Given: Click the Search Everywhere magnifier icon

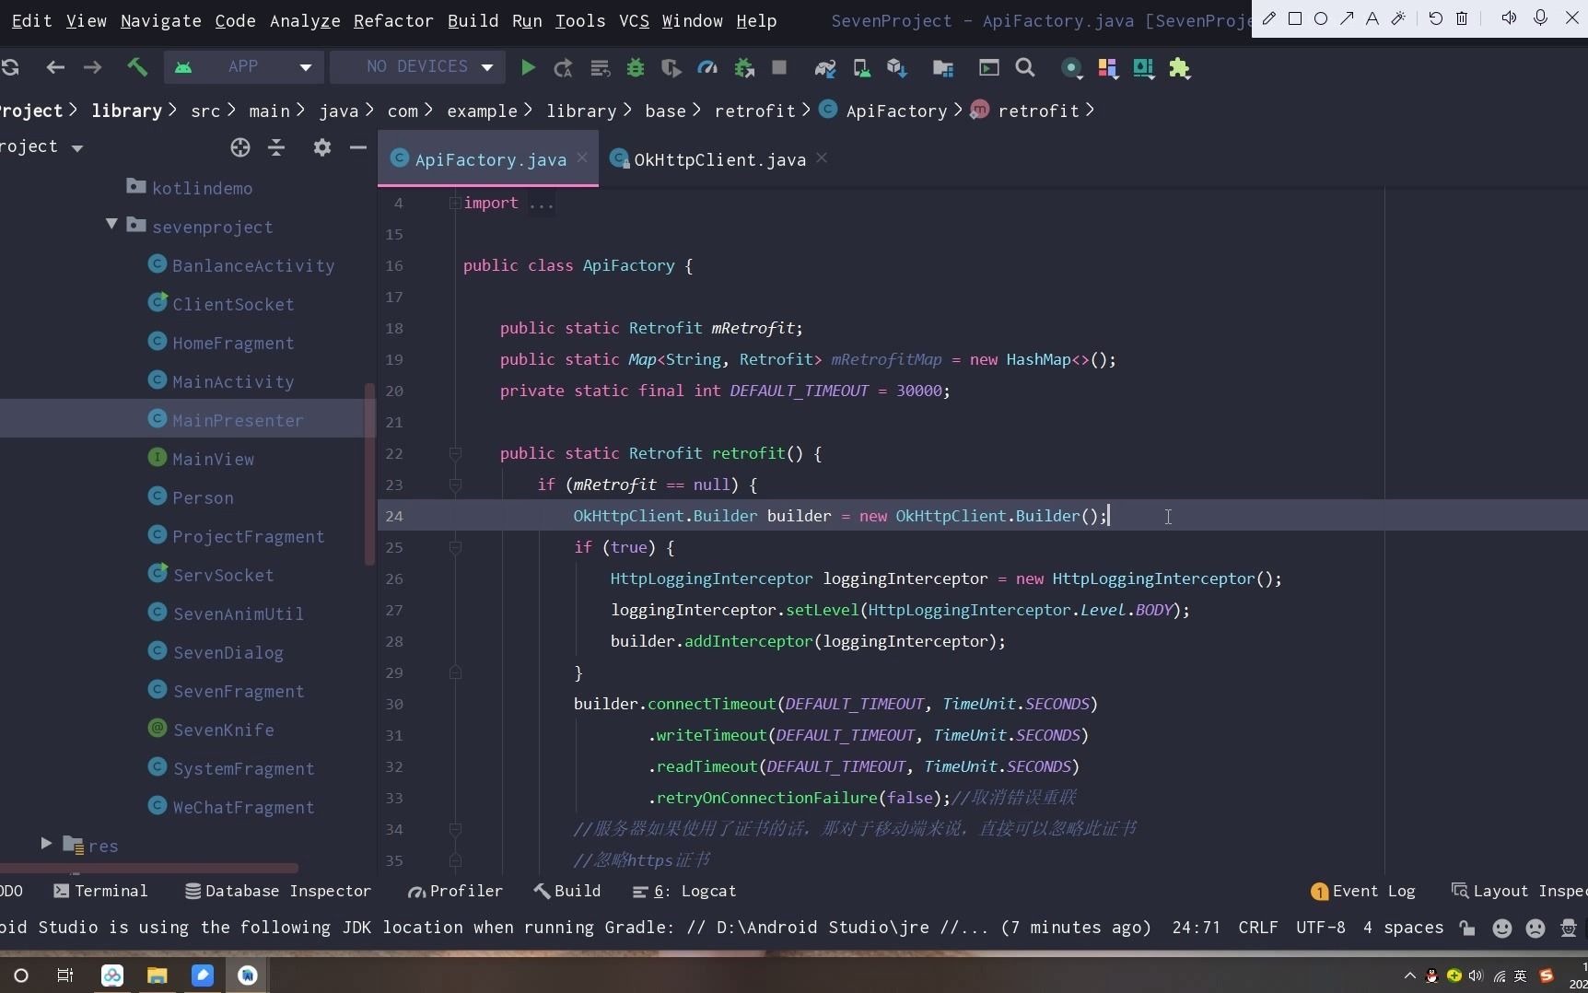Looking at the screenshot, I should (1024, 67).
